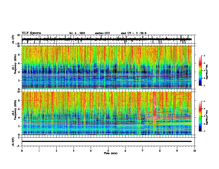Viewport: 219px width, 169px height.
Task: Click the "-7" tick on ch.2 colorbar
Action: pyautogui.click(x=204, y=131)
